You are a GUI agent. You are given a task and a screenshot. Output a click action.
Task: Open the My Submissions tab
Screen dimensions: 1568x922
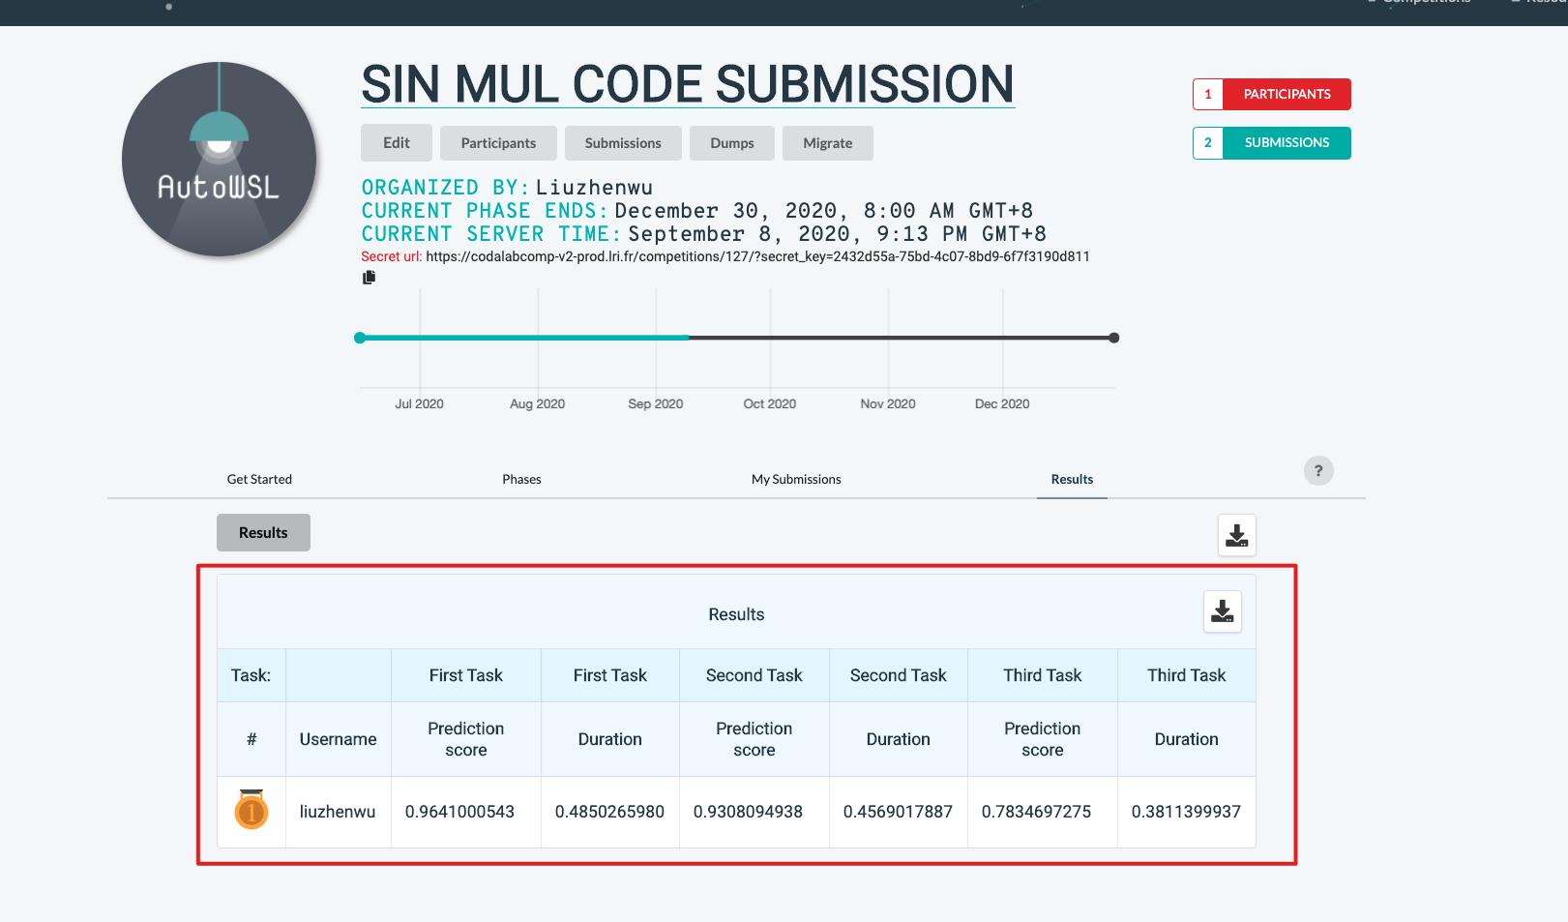[x=796, y=479]
